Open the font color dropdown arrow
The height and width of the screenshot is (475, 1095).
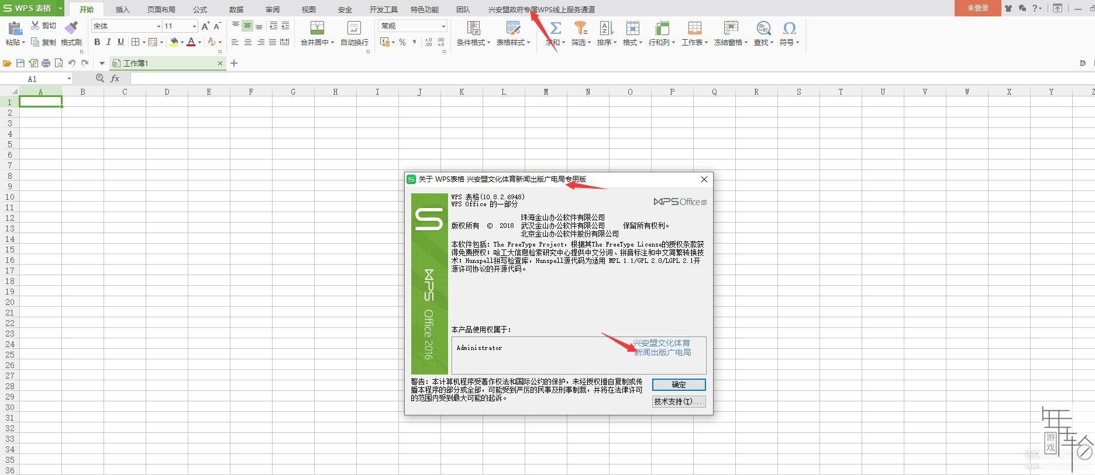pyautogui.click(x=199, y=42)
